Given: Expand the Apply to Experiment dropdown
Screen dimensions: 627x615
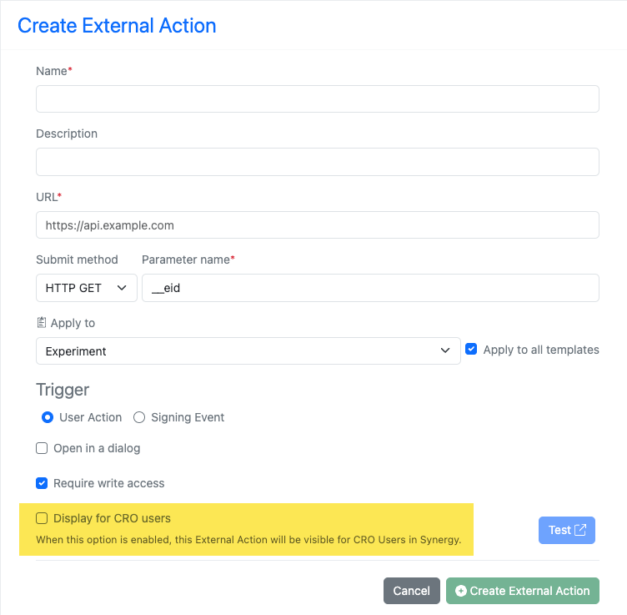Looking at the screenshot, I should [x=248, y=351].
